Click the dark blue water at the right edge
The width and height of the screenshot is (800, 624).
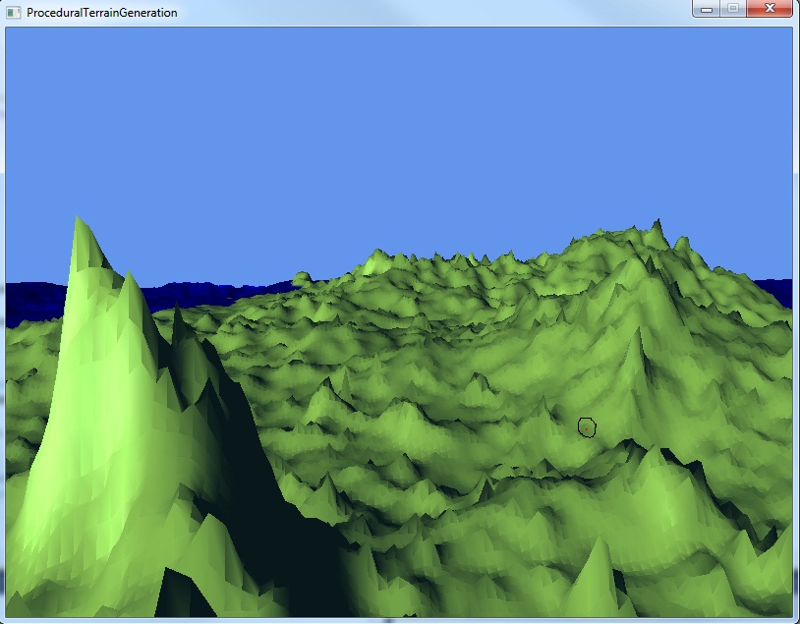[x=783, y=292]
